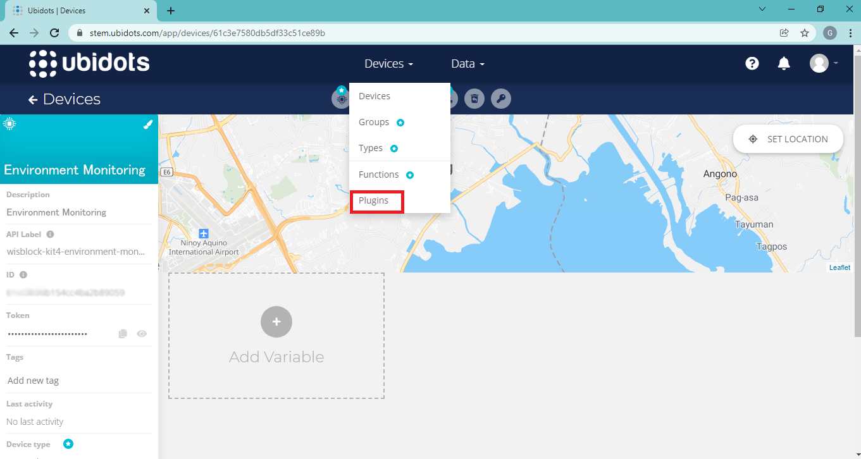Expand the Data dropdown menu
The image size is (861, 459).
coord(468,64)
